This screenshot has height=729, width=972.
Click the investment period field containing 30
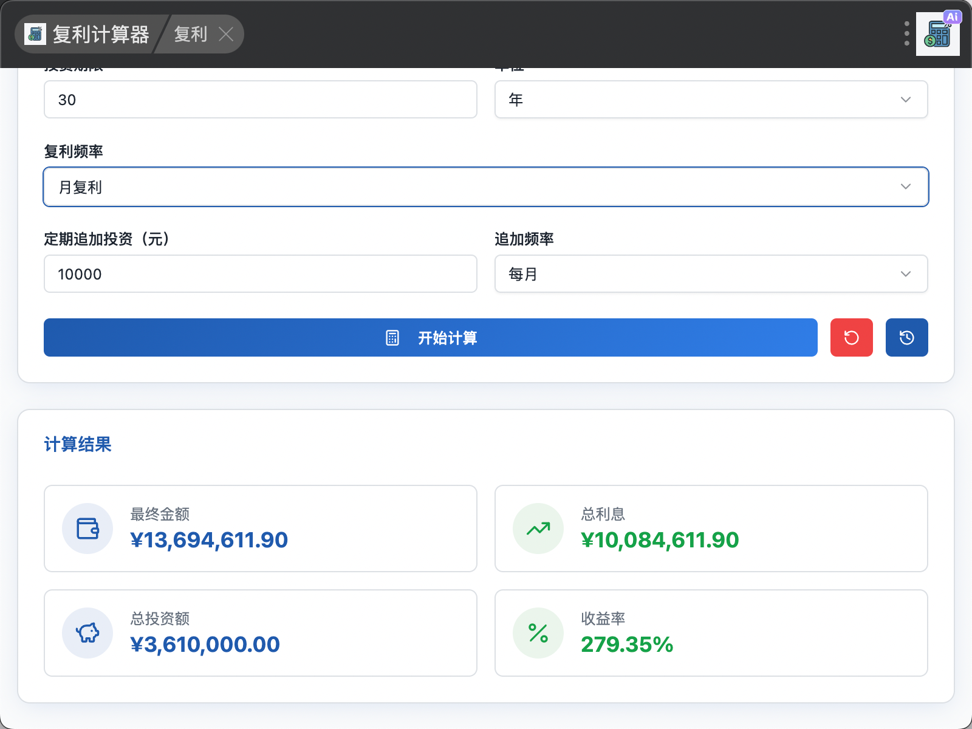tap(260, 100)
